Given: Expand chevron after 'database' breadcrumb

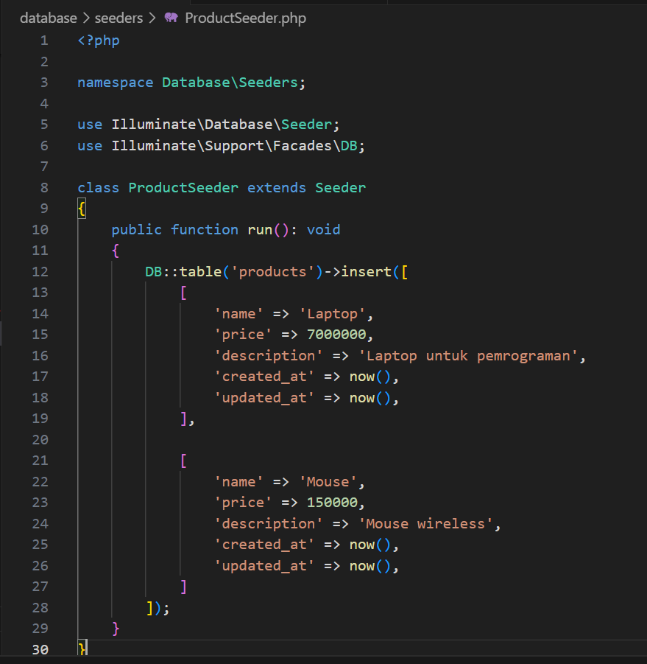Looking at the screenshot, I should [x=86, y=18].
